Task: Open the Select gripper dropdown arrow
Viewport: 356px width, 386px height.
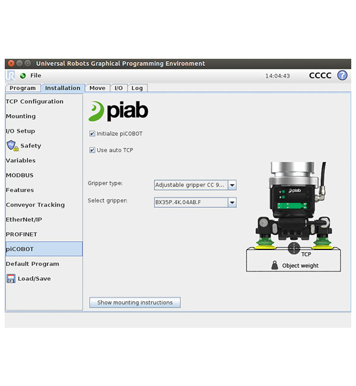Action: 232,203
